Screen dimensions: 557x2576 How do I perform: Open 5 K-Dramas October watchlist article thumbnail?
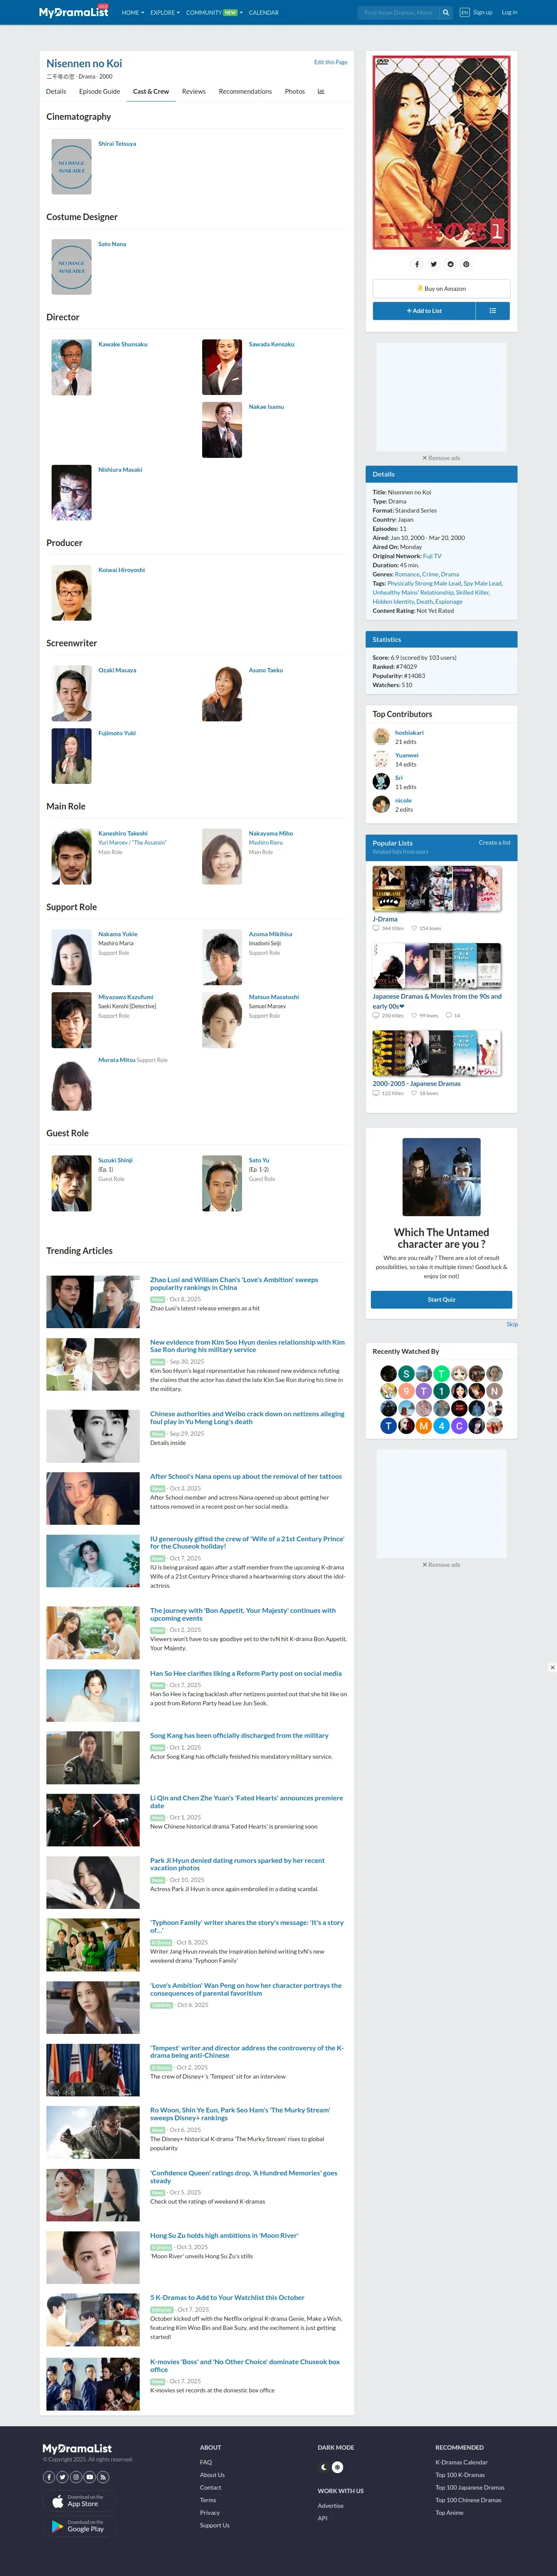point(93,2320)
